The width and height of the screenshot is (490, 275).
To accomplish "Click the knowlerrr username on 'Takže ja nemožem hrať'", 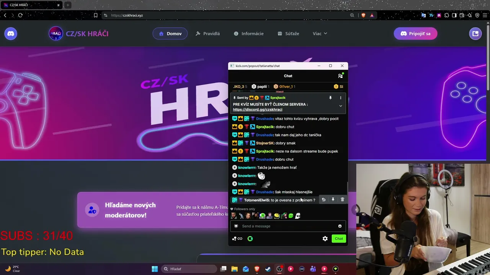I will [247, 168].
